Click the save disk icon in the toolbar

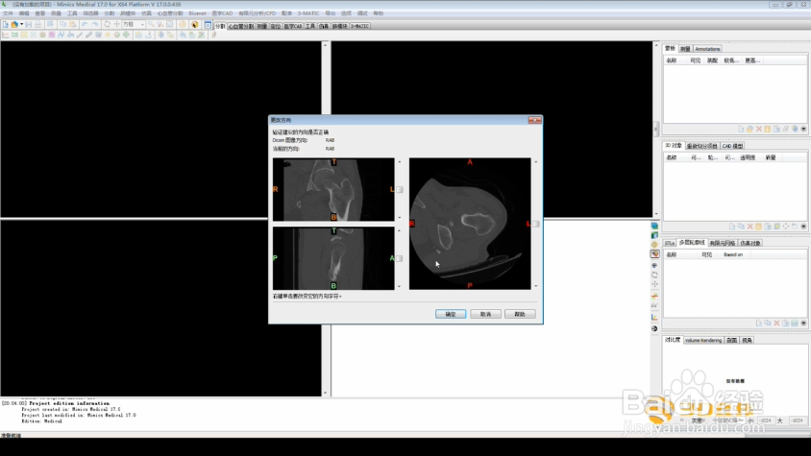(x=29, y=24)
